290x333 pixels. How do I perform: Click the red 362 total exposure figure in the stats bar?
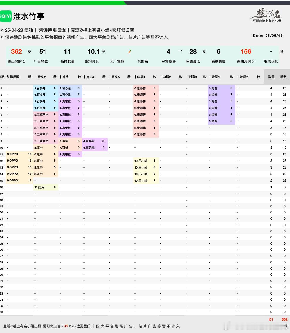pos(16,51)
